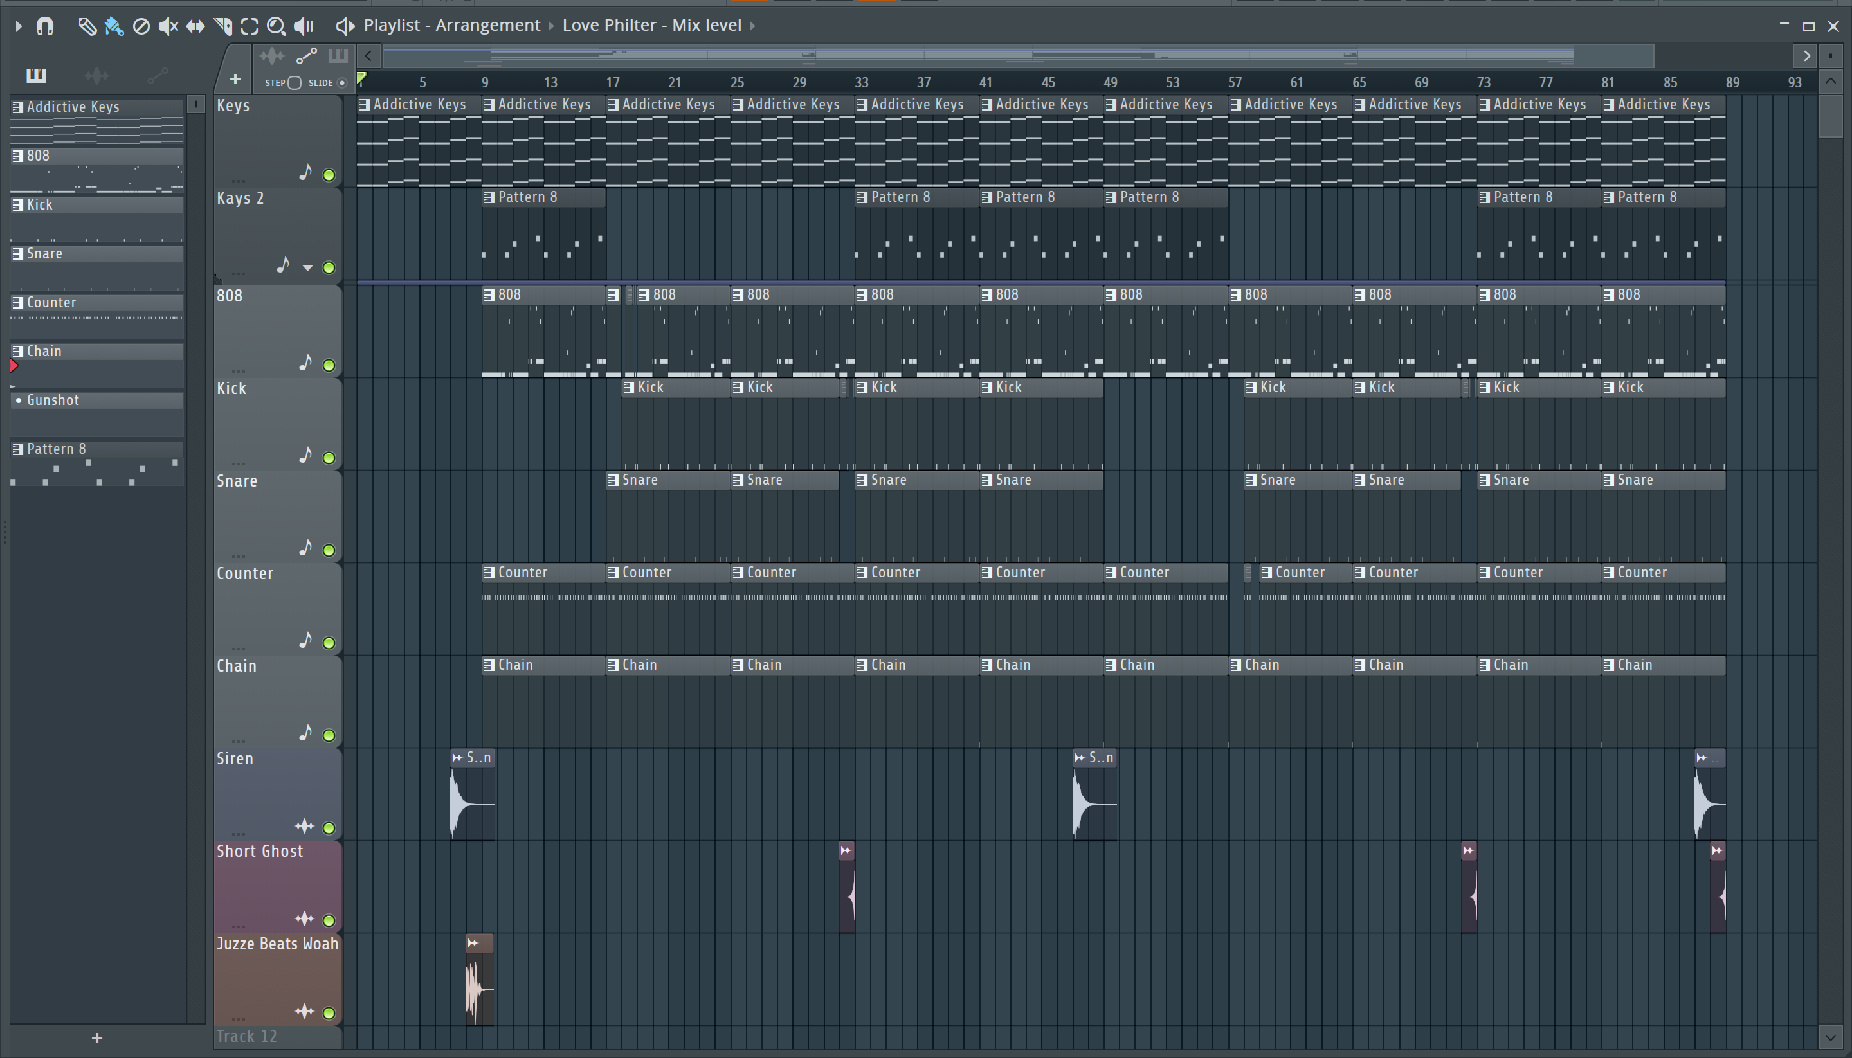This screenshot has height=1058, width=1852.
Task: Select Juzze Beats Woah audio clip
Action: pyautogui.click(x=479, y=980)
